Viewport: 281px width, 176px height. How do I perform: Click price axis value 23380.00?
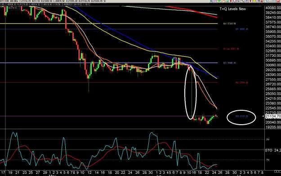tap(273, 104)
